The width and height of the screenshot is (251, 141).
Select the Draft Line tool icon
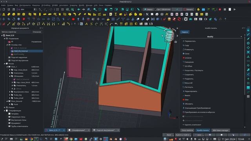click(9, 24)
